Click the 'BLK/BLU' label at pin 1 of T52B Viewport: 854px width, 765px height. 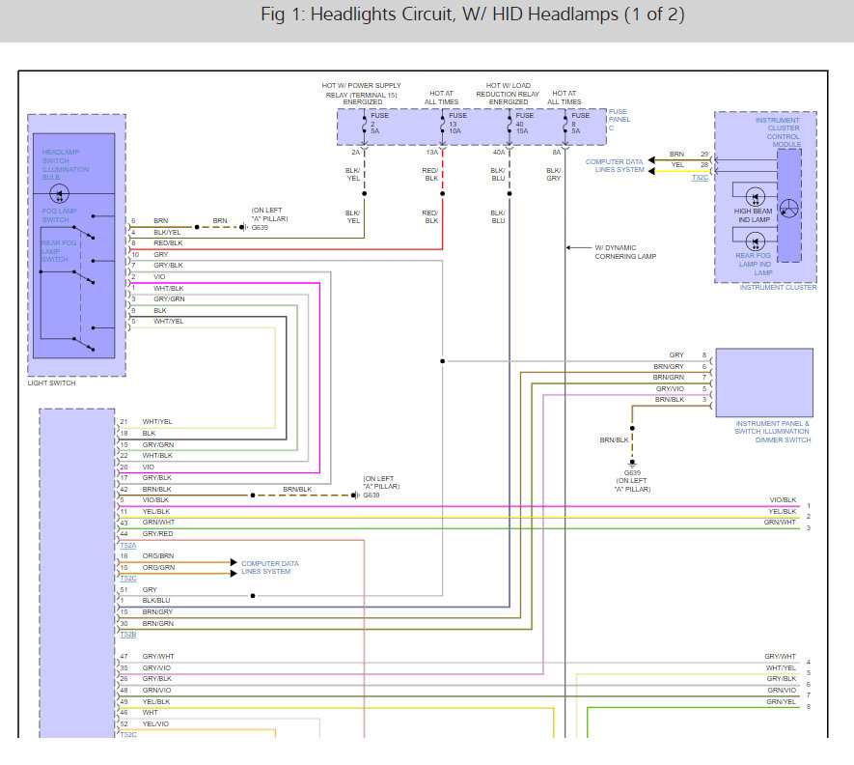tap(156, 601)
